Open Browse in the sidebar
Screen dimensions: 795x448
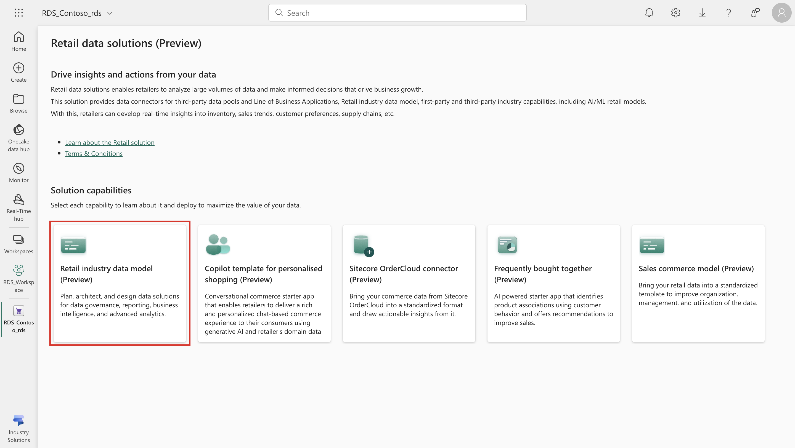click(18, 103)
